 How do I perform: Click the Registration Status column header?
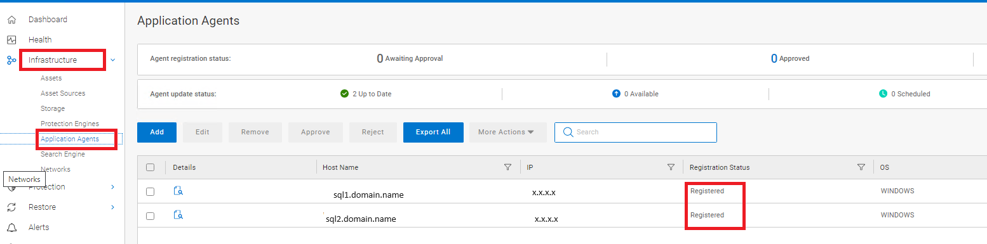tap(720, 167)
